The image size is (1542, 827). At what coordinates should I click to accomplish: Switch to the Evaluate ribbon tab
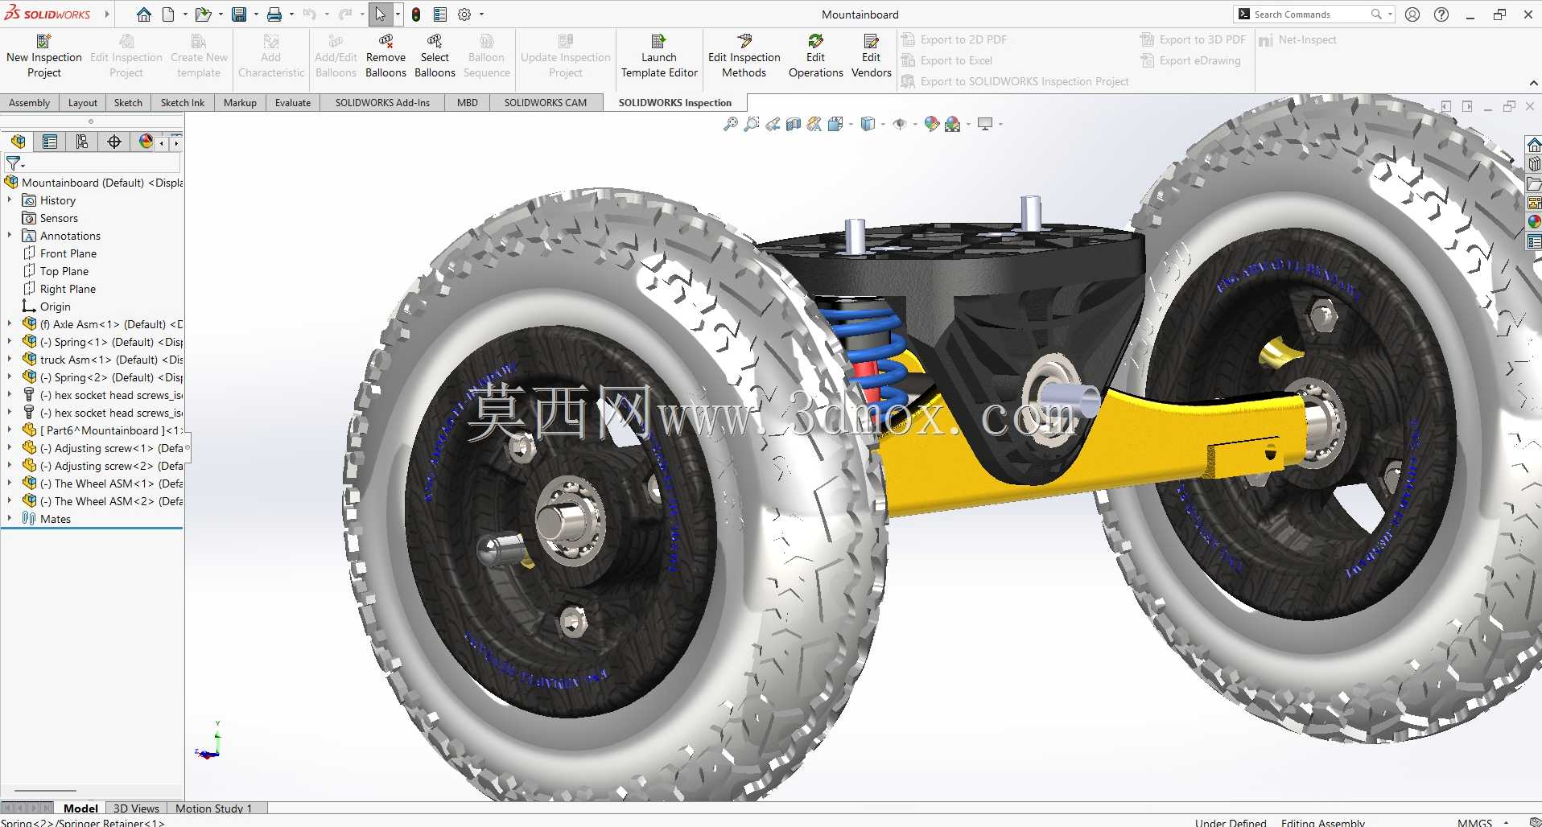pos(293,103)
